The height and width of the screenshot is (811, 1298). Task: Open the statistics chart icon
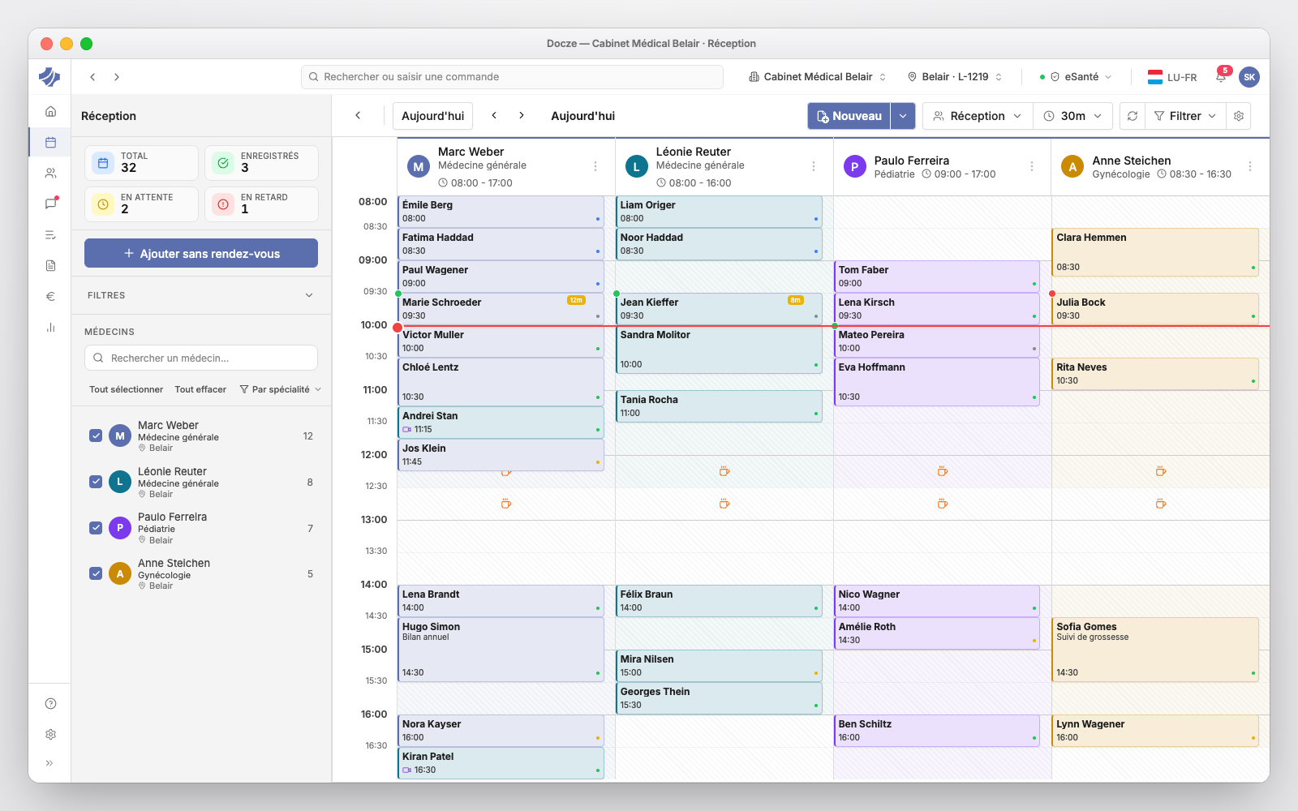50,328
